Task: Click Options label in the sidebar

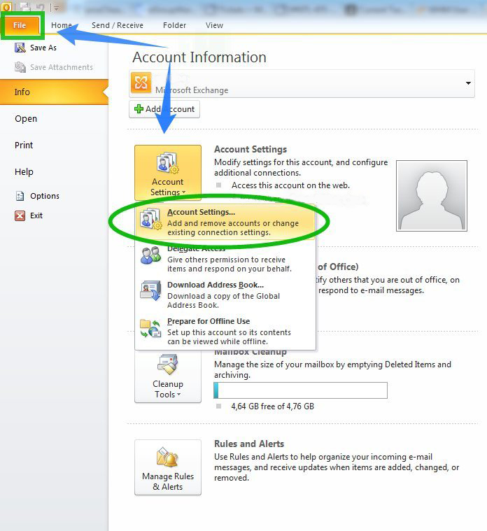Action: [45, 196]
